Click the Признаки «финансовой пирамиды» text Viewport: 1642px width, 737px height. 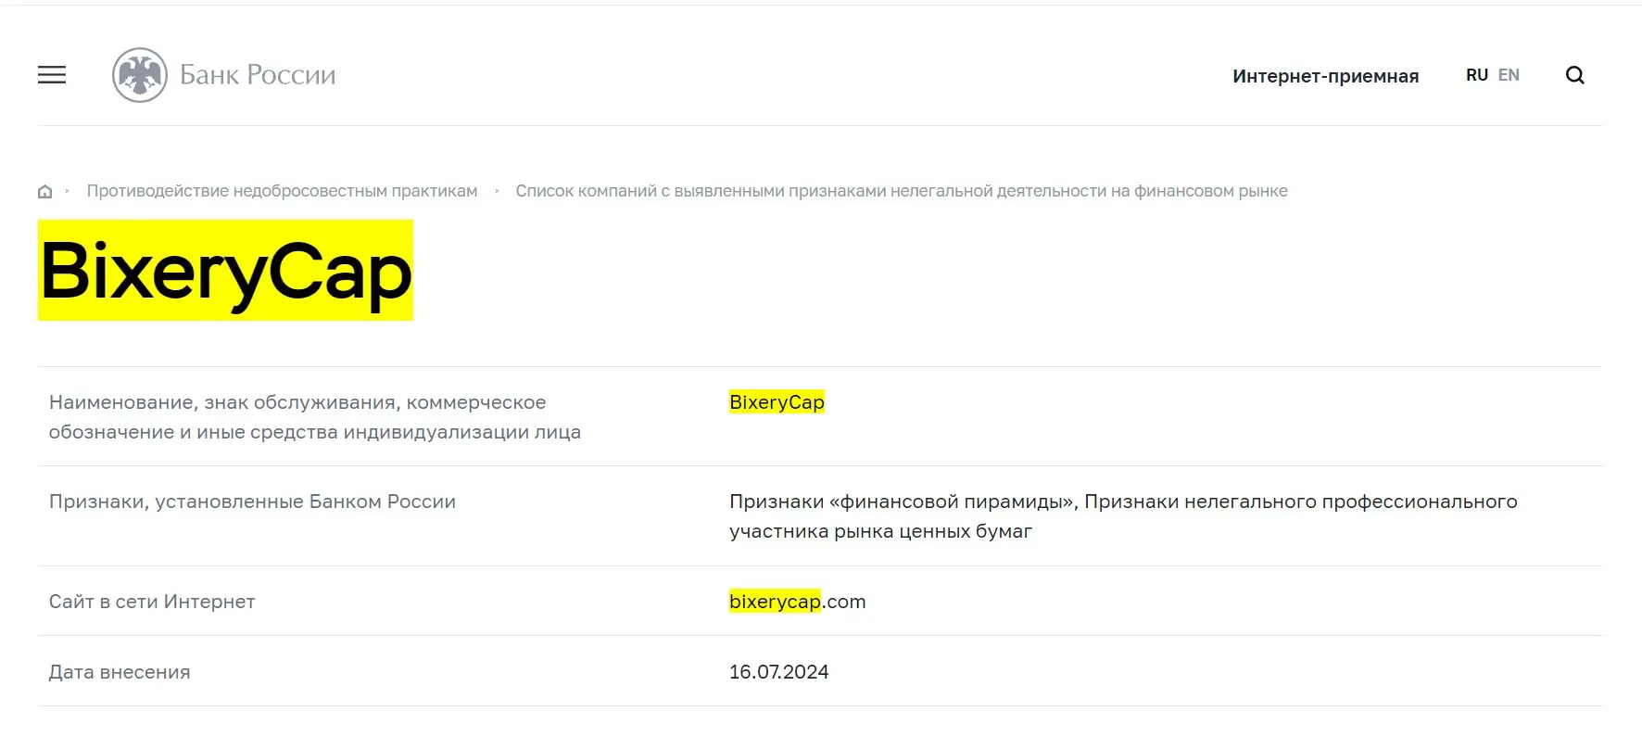point(903,502)
